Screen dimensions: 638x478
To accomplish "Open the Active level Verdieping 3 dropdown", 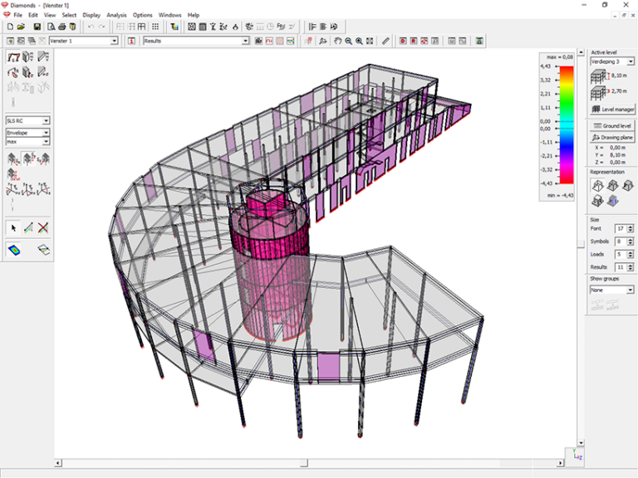I will (630, 61).
